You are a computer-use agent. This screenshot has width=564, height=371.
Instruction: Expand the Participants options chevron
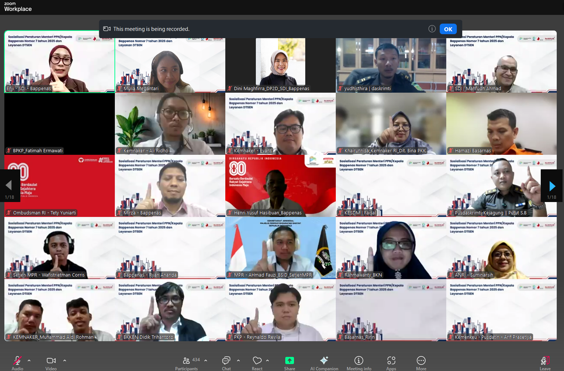point(205,361)
